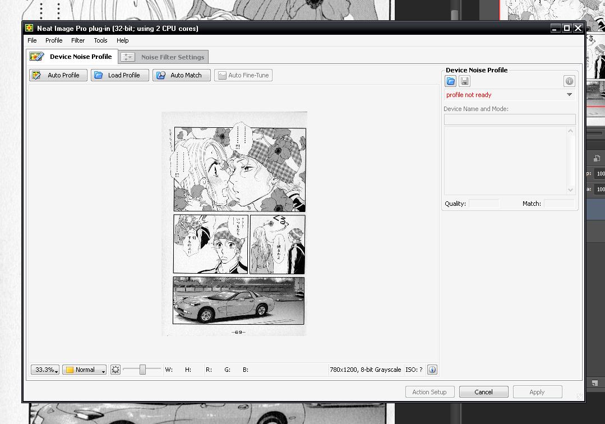Screen dimensions: 605x424
Task: Click the Cancel button
Action: (483, 392)
